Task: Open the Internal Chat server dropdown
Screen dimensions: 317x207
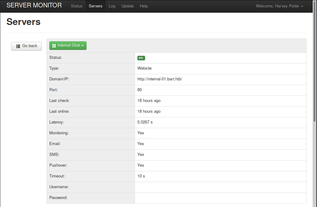Action: 68,45
